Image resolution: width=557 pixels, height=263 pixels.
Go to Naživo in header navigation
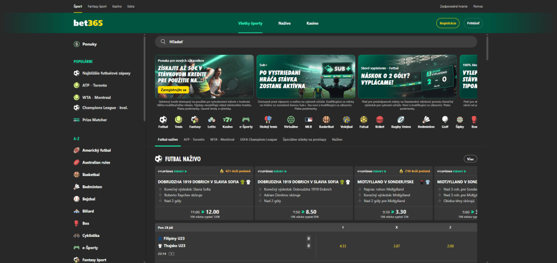click(284, 23)
